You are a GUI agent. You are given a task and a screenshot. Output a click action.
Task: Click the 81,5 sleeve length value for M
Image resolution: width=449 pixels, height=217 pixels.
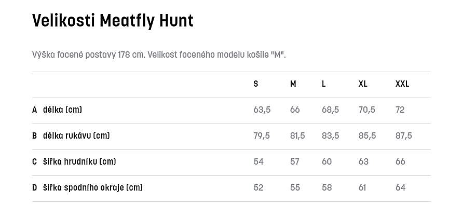(x=297, y=136)
